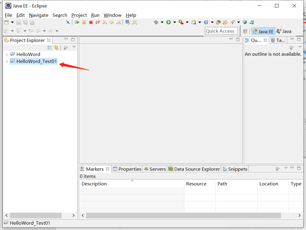Click Collapse All in Project Explorer
The width and height of the screenshot is (306, 230).
tap(50, 48)
